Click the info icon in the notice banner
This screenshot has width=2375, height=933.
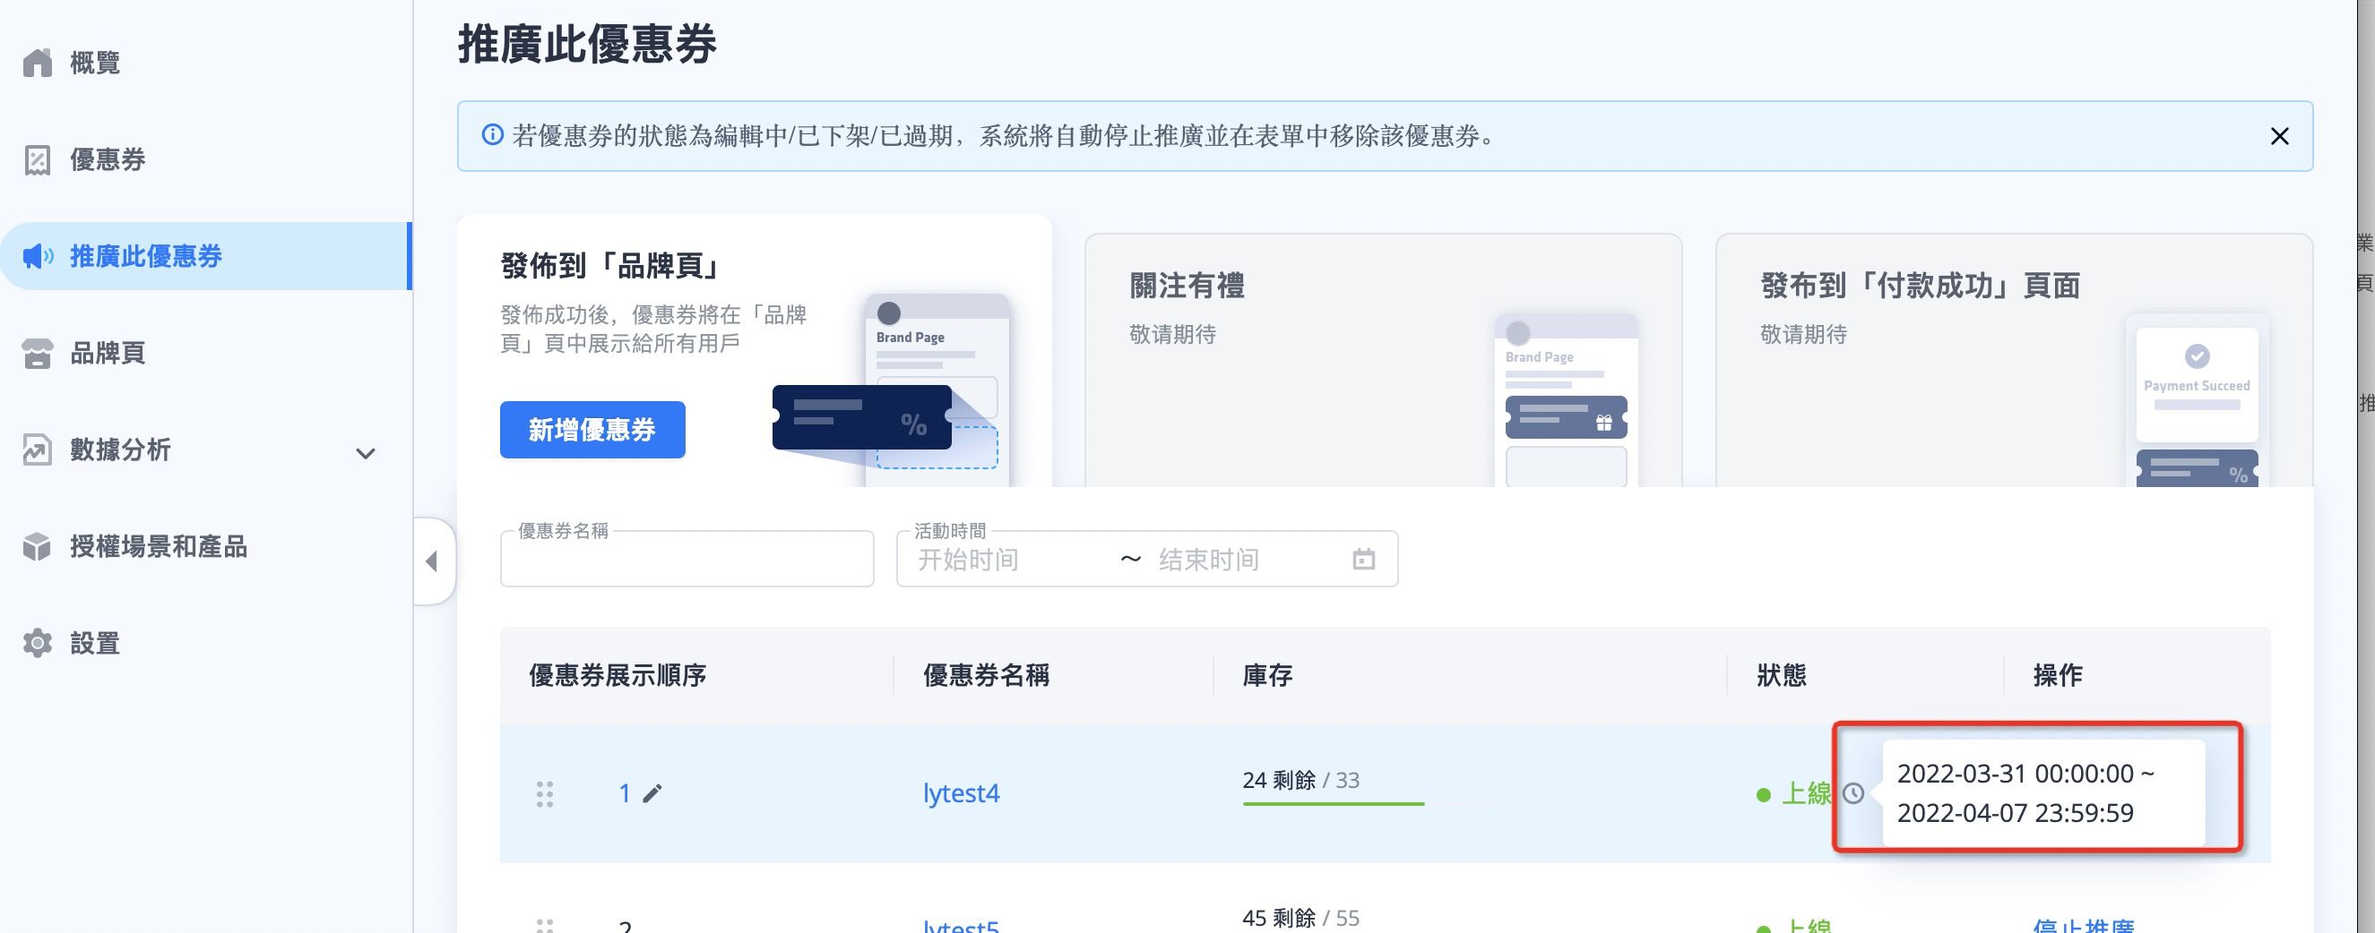tap(492, 135)
